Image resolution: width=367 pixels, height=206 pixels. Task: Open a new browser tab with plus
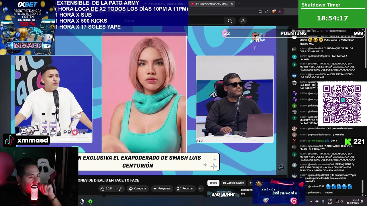click(239, 4)
